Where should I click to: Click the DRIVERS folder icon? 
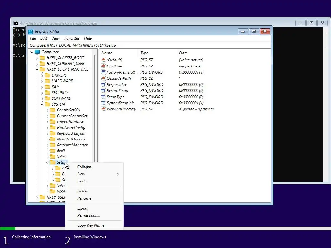[x=48, y=75]
